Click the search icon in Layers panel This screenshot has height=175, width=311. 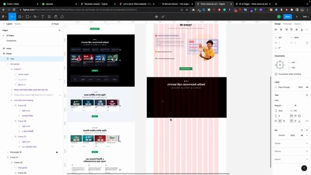(x=4, y=24)
